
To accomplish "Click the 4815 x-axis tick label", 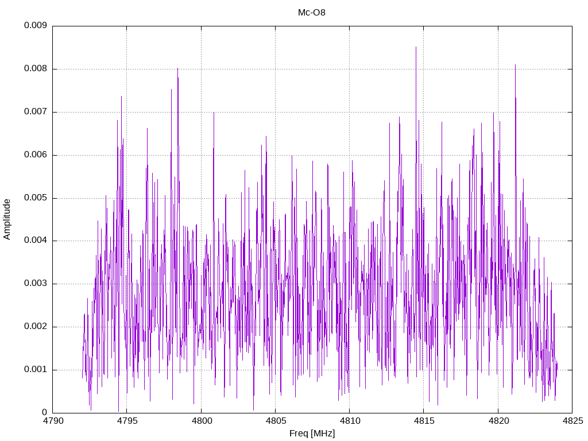I will [424, 421].
